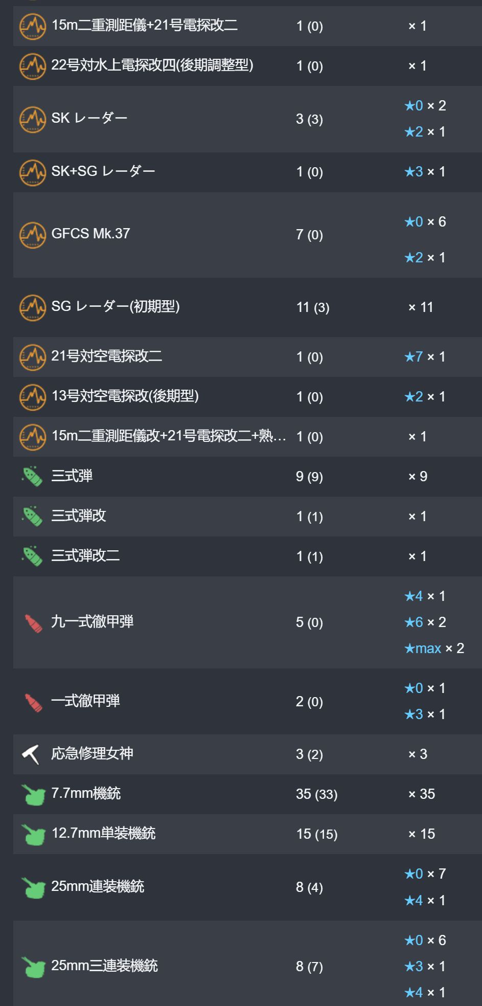Click the truncated 15m二重測距儀改+21号電探改二+熟… name
The image size is (482, 1006).
(169, 436)
